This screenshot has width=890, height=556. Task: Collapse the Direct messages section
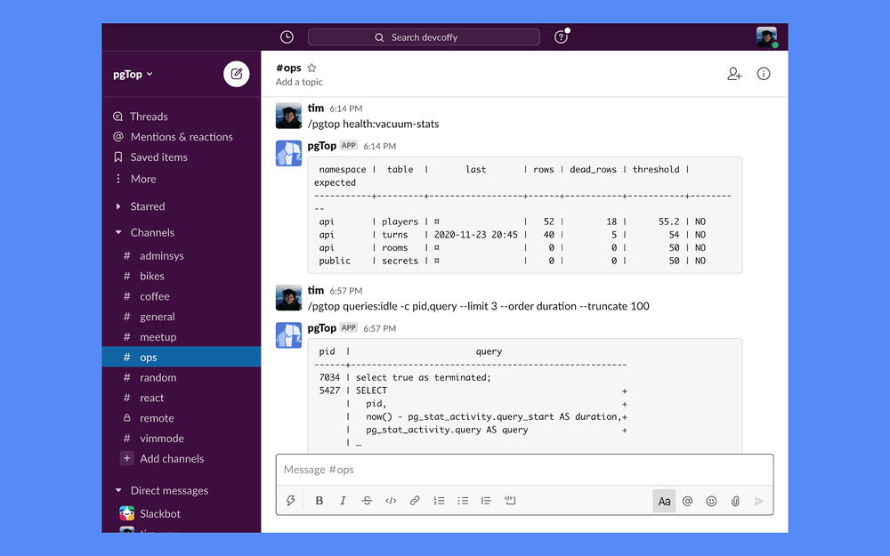[118, 490]
